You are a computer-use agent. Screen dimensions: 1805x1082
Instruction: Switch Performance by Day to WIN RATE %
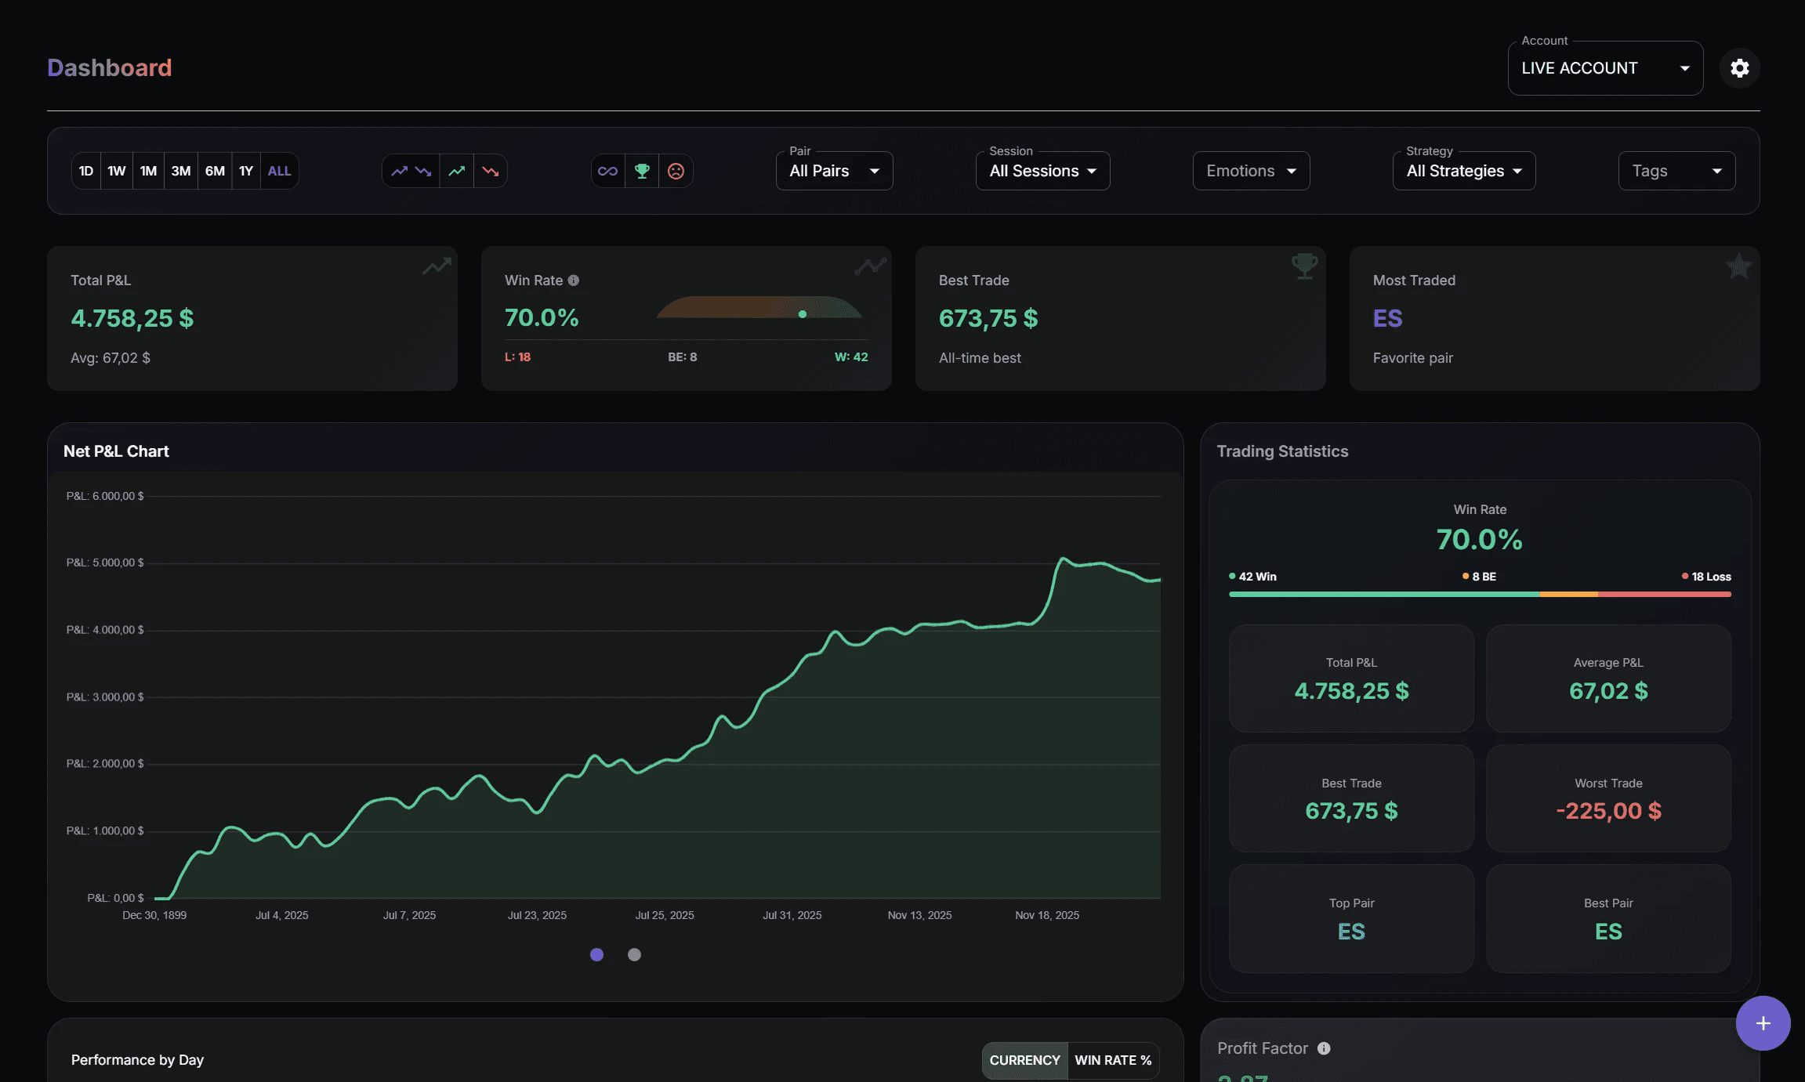(x=1112, y=1060)
